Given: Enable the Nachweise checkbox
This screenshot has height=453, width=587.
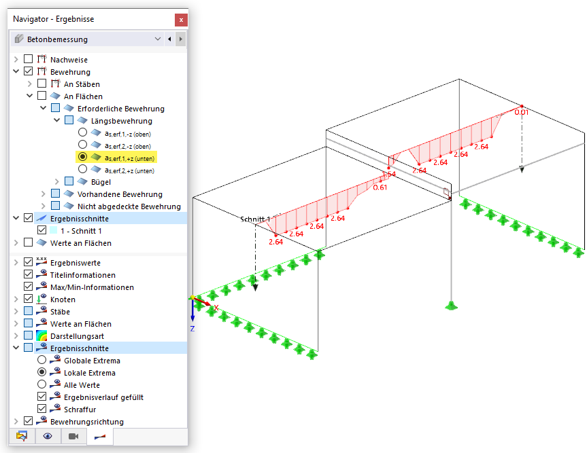Looking at the screenshot, I should 28,59.
